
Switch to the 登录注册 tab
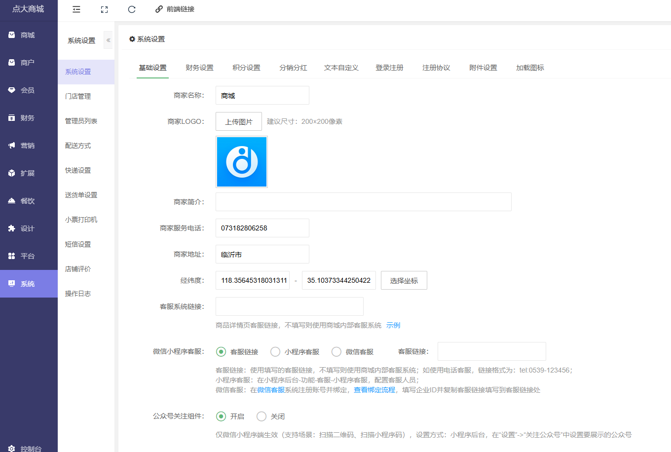[x=389, y=68]
